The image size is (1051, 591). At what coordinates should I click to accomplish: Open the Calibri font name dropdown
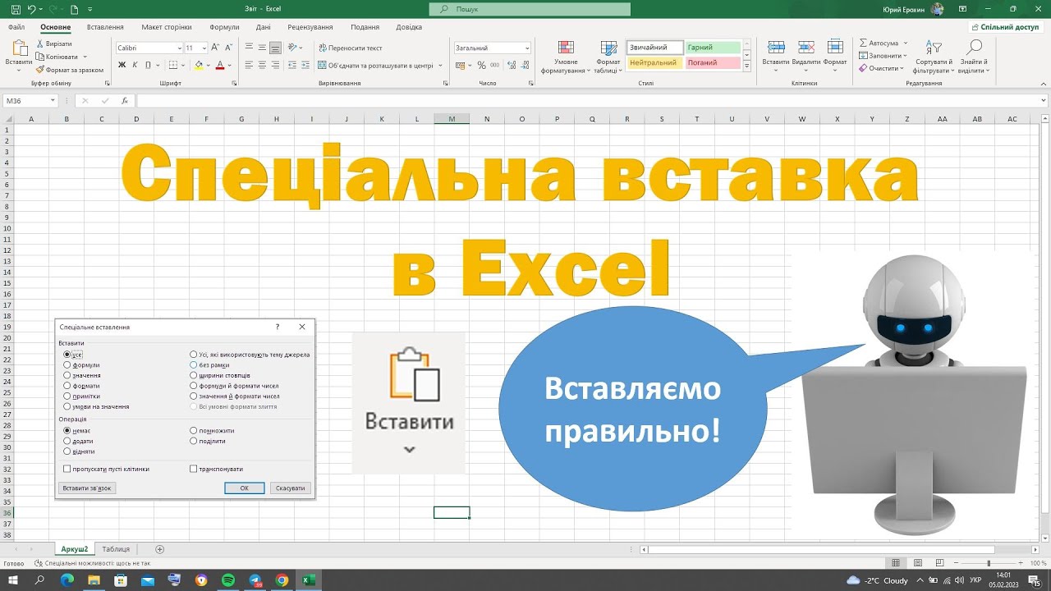click(179, 48)
